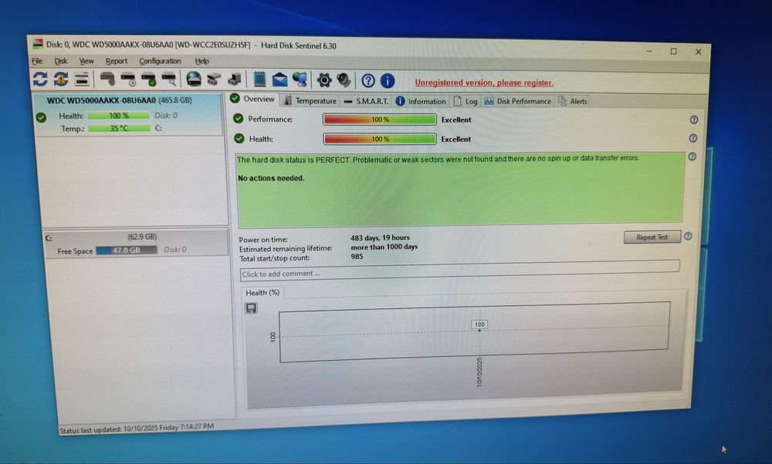Switch to the Disk Performance tab
Viewport: 772px width, 464px height.
pyautogui.click(x=517, y=101)
